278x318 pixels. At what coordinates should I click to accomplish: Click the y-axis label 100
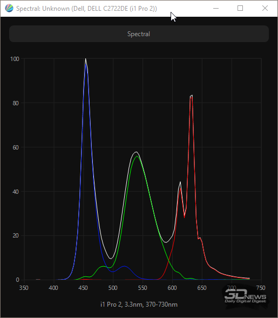coord(15,59)
